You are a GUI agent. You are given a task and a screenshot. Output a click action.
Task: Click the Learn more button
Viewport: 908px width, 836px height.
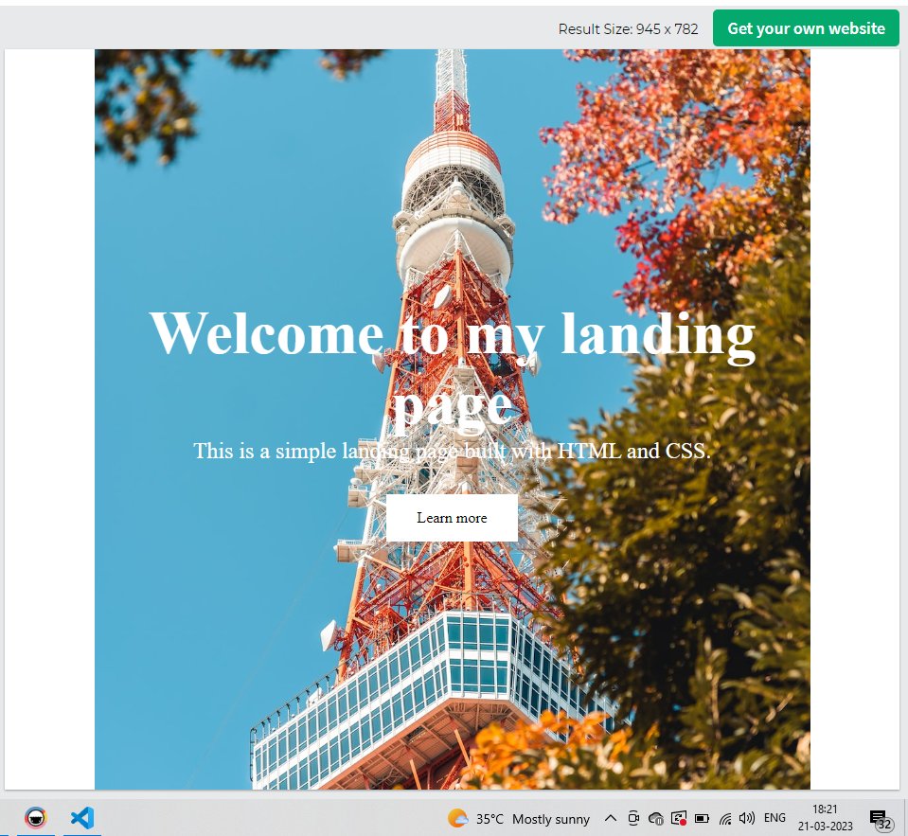[x=452, y=518]
